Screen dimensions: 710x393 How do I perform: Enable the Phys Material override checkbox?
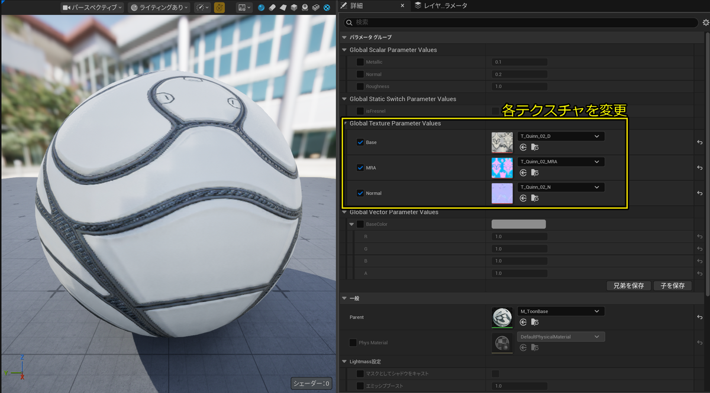tap(353, 343)
